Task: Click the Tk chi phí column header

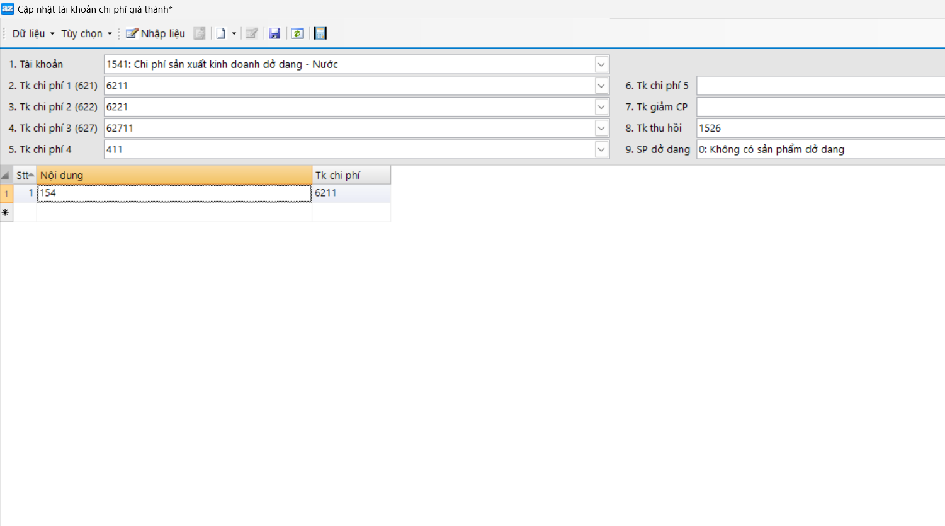Action: tap(351, 175)
